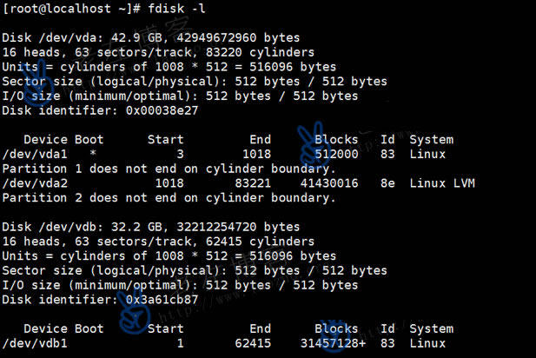Click the first System column header

click(432, 140)
